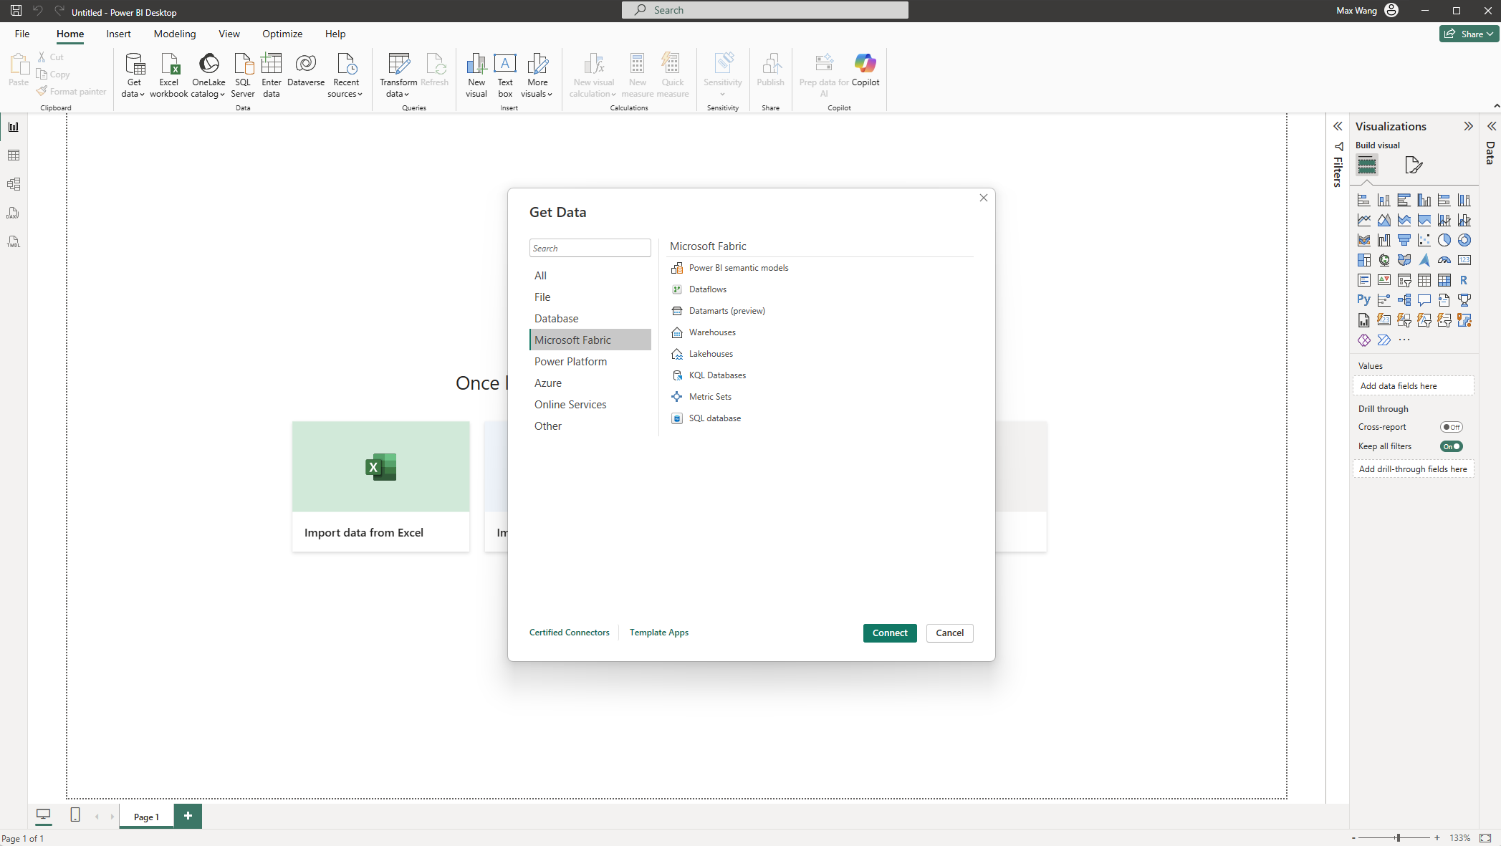The height and width of the screenshot is (846, 1501).
Task: Click the Connect button
Action: point(889,633)
